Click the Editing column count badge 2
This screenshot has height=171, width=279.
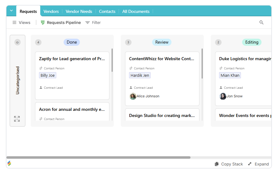pyautogui.click(x=218, y=42)
